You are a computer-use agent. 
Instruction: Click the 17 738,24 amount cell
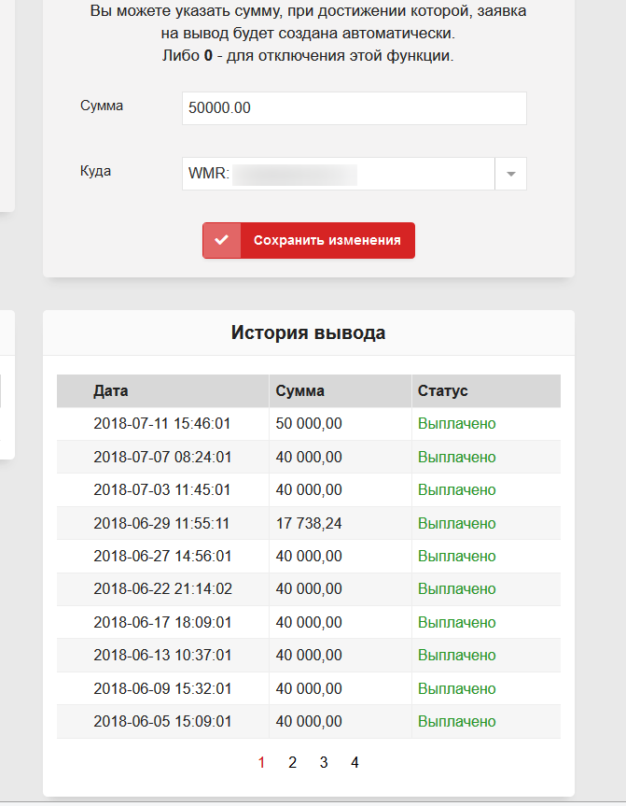(x=309, y=524)
